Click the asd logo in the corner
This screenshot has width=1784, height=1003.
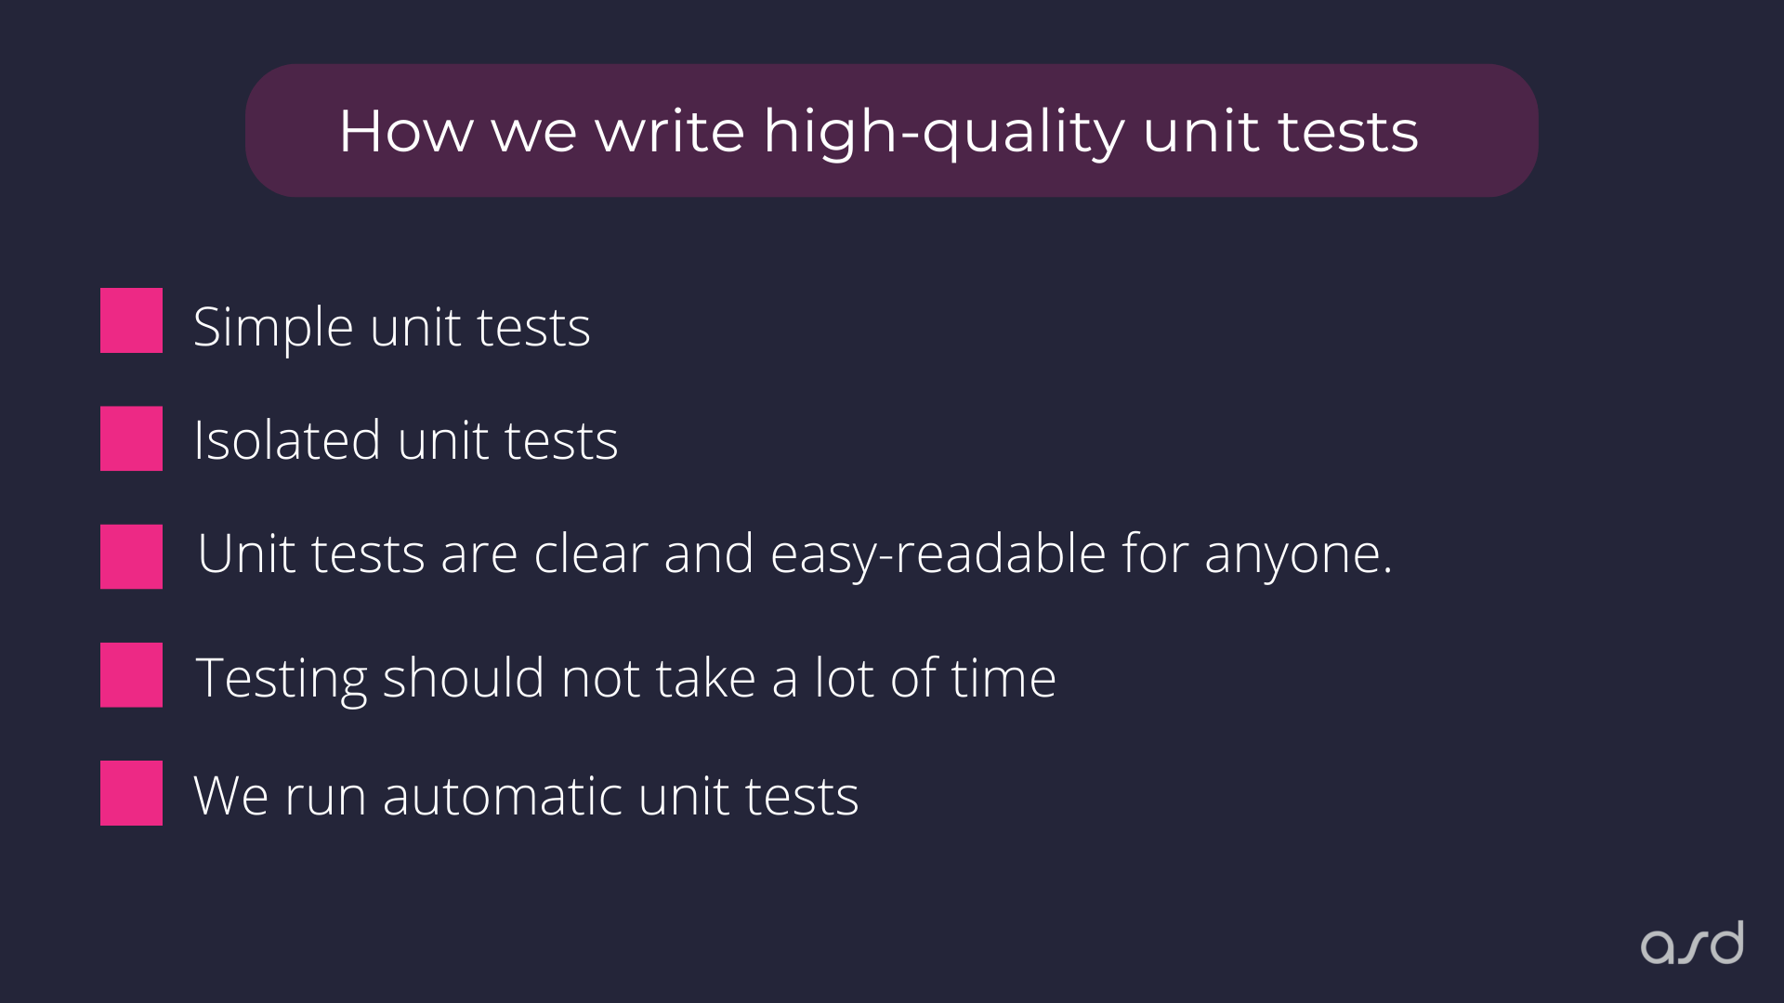(x=1692, y=943)
